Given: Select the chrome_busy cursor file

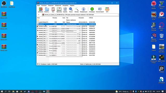Looking at the screenshot, I should [42, 53].
